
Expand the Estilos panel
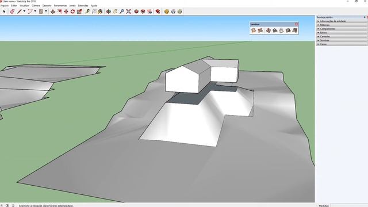pyautogui.click(x=341, y=33)
